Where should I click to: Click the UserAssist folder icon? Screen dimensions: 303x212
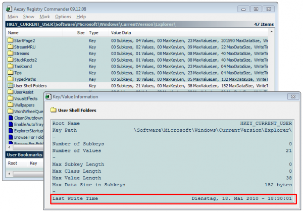(11, 92)
